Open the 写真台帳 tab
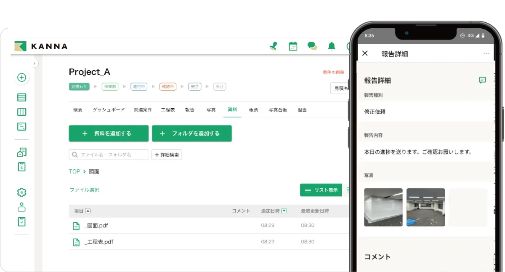The width and height of the screenshot is (505, 272). point(278,109)
